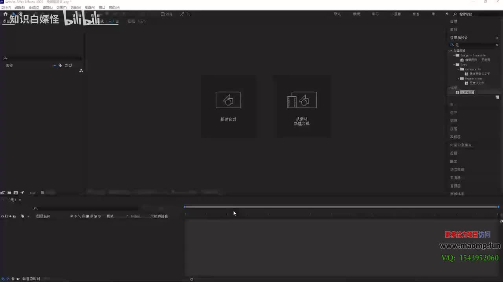Open the 内容识别填充 panel

461,145
